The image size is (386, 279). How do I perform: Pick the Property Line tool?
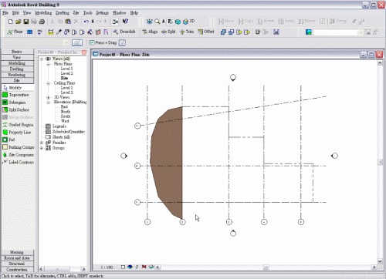tap(18, 132)
